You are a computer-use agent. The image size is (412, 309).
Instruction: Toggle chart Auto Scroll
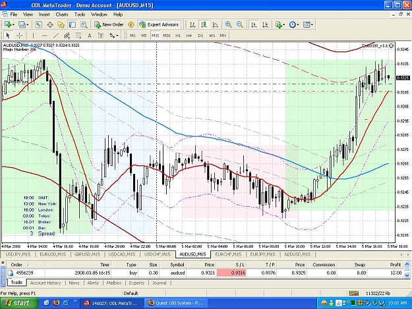point(254,24)
